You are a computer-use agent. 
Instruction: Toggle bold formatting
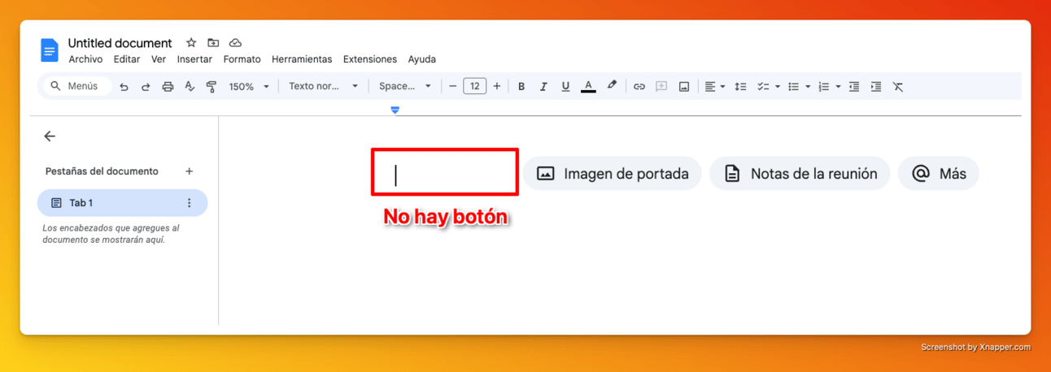tap(521, 86)
